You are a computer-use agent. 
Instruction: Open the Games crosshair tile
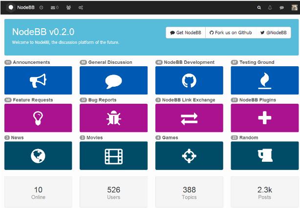[x=189, y=155]
